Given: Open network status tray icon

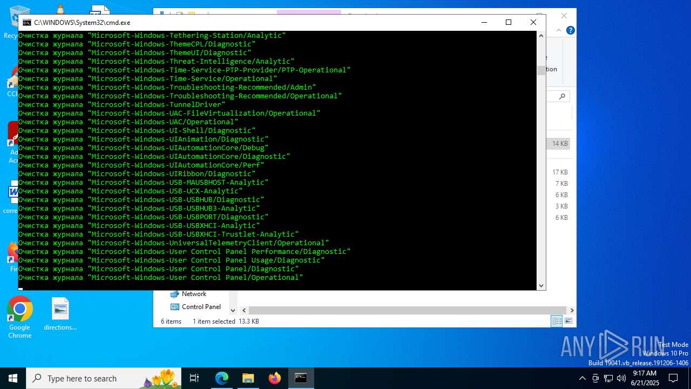Looking at the screenshot, I should tap(608, 378).
